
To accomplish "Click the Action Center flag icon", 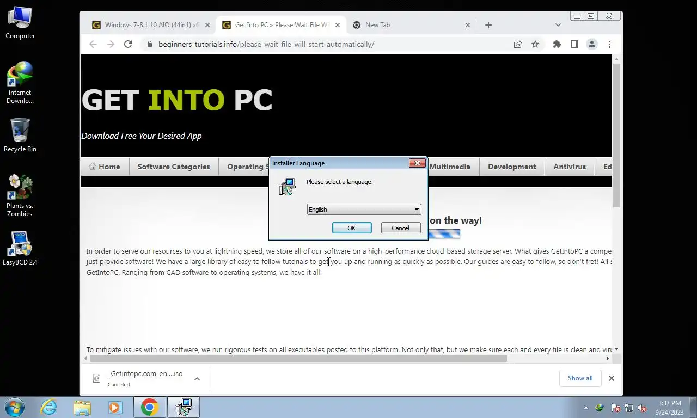I will click(x=616, y=408).
